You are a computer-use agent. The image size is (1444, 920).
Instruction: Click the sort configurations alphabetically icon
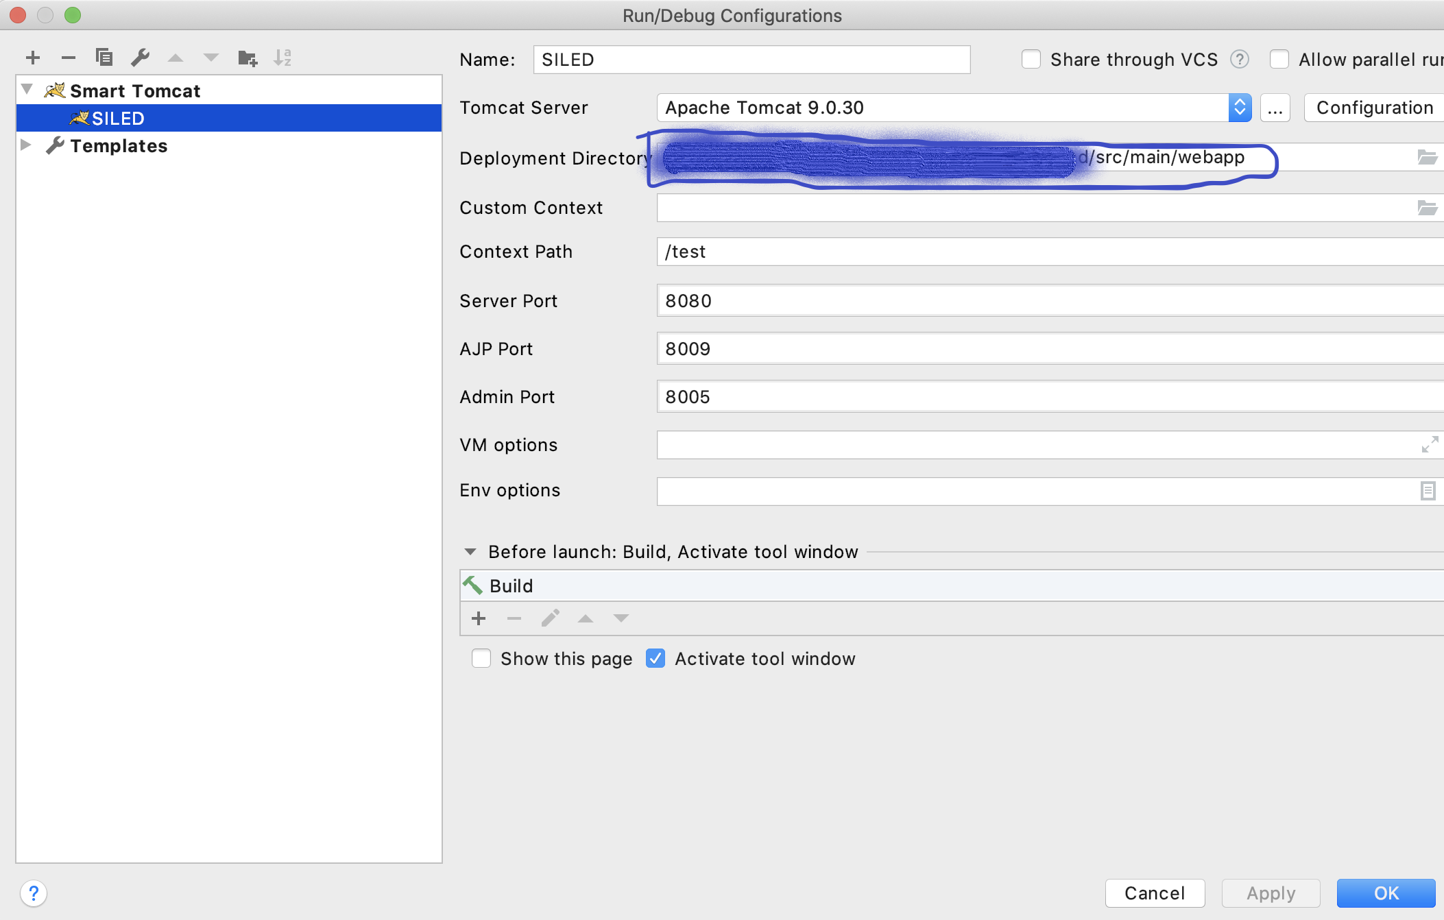coord(282,58)
